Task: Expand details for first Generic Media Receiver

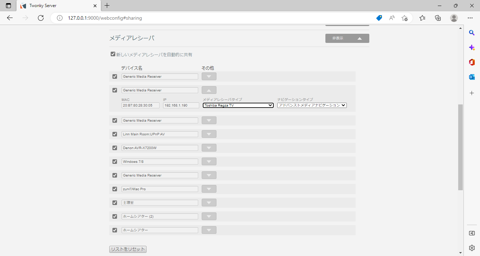Action: click(209, 76)
